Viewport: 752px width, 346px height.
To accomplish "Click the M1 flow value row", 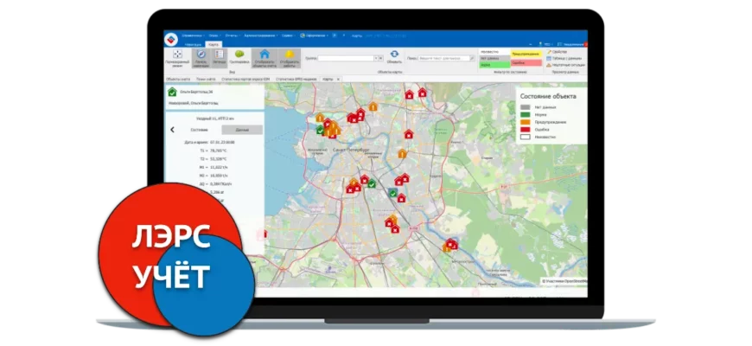I will (215, 167).
